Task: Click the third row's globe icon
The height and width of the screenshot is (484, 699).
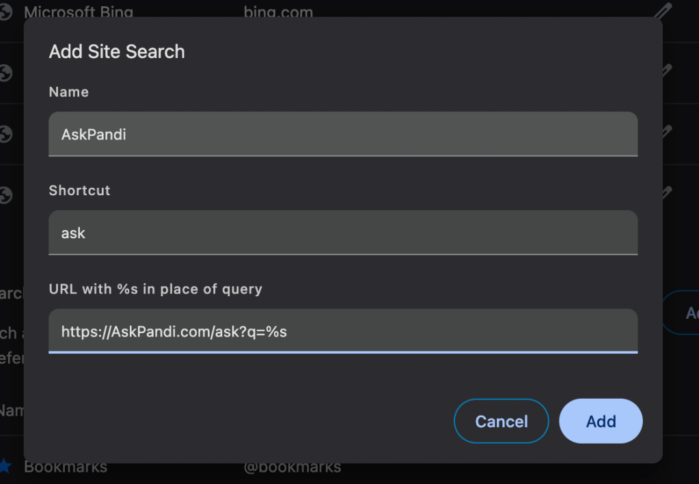Action: pyautogui.click(x=6, y=134)
